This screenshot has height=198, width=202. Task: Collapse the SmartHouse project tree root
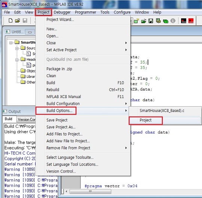point(11,43)
